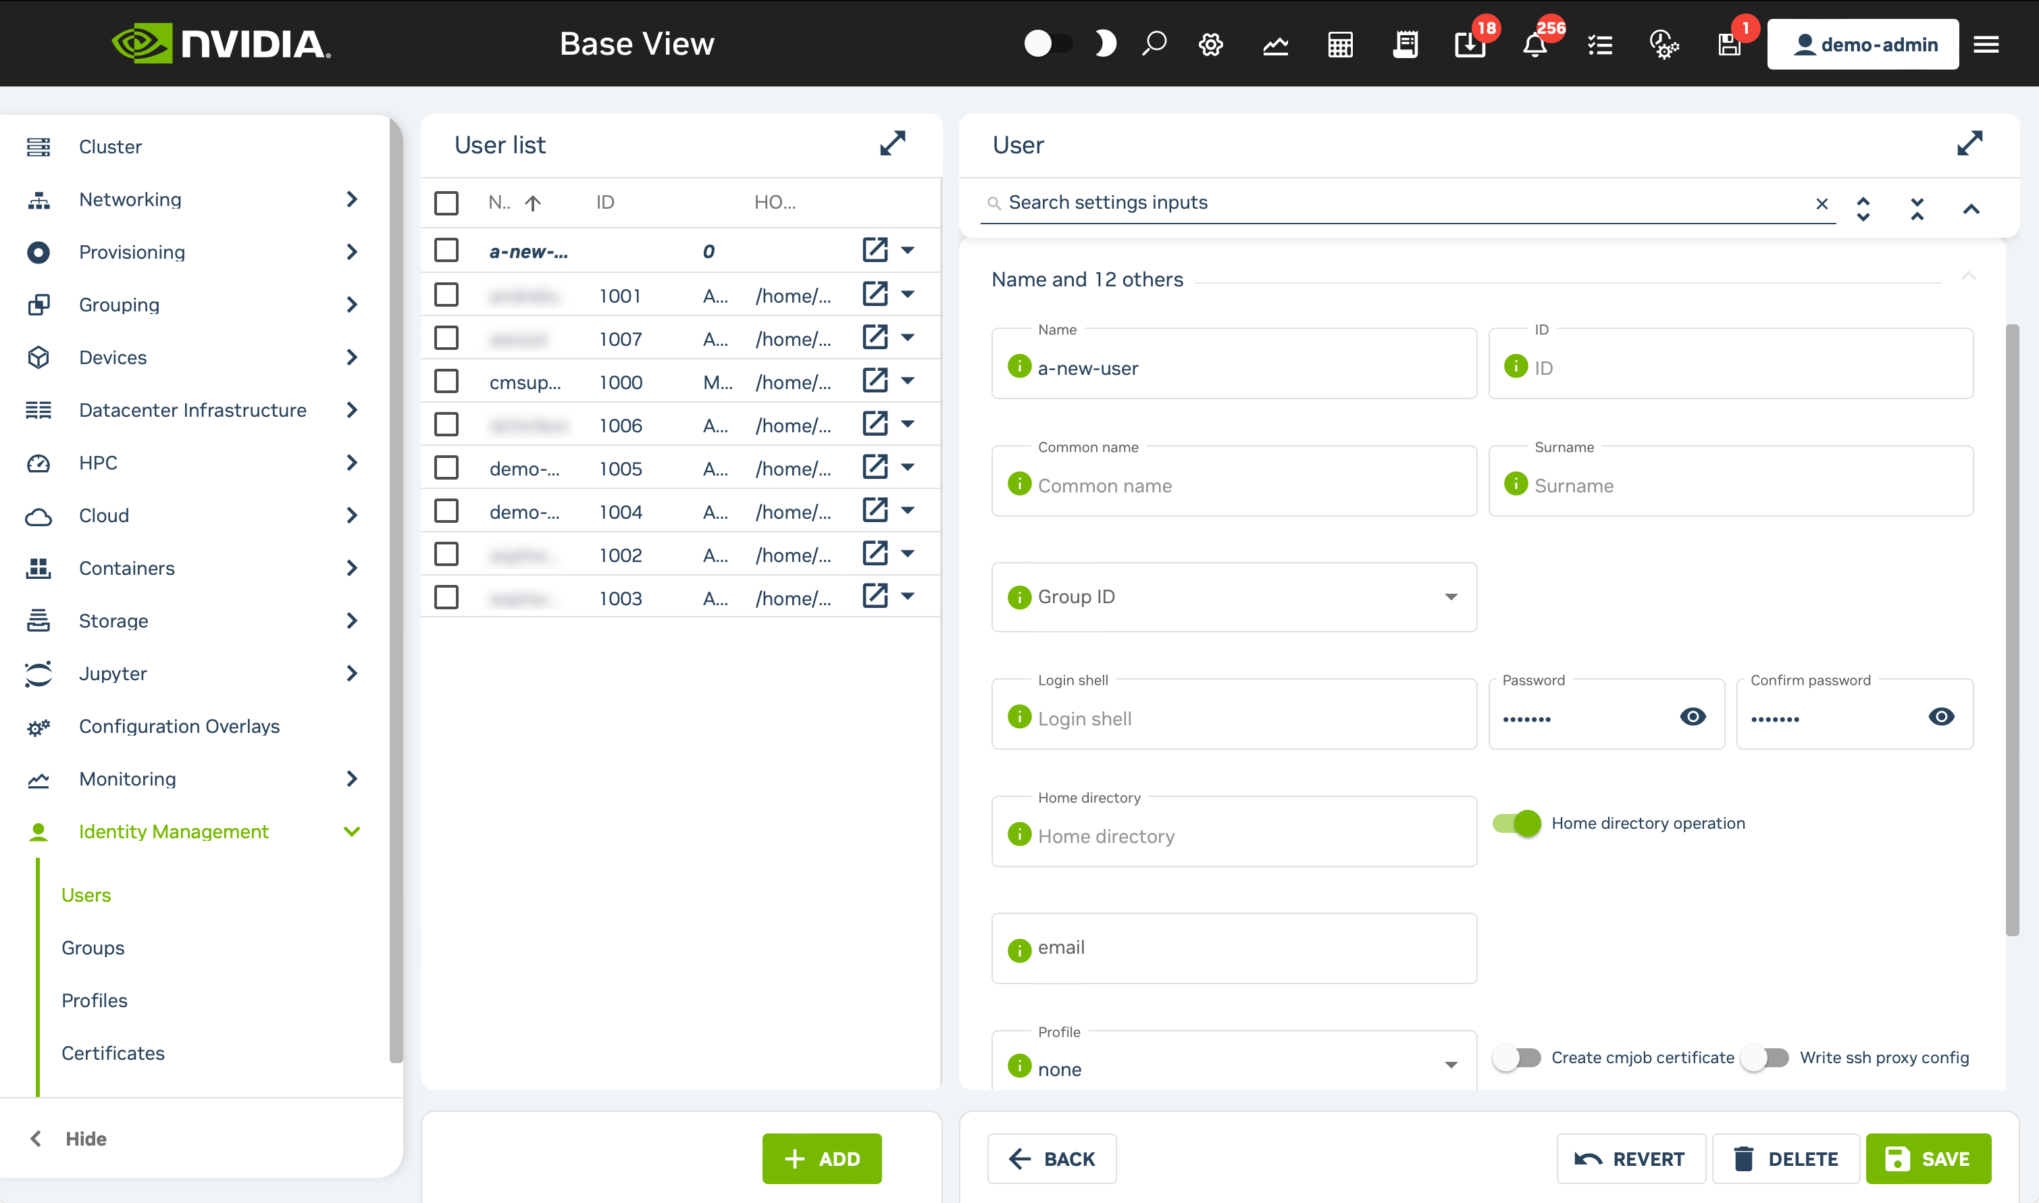Open the Group ID dropdown

point(1234,596)
